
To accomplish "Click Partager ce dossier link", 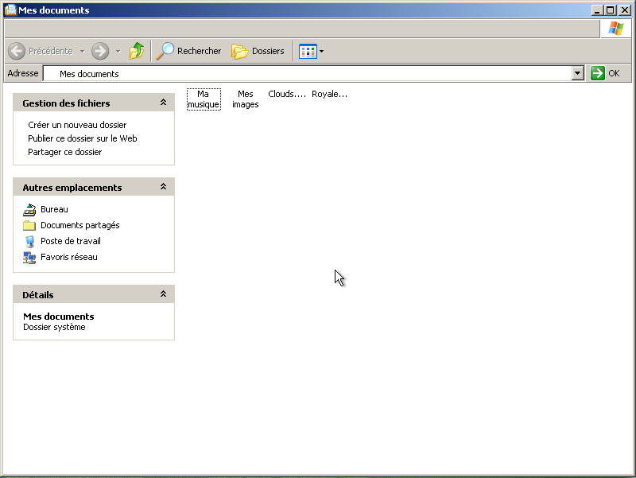I will (65, 152).
